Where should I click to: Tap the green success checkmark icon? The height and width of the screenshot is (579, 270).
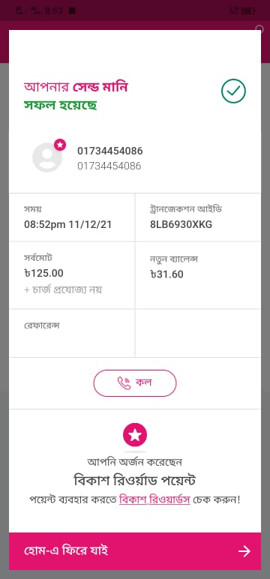[233, 91]
